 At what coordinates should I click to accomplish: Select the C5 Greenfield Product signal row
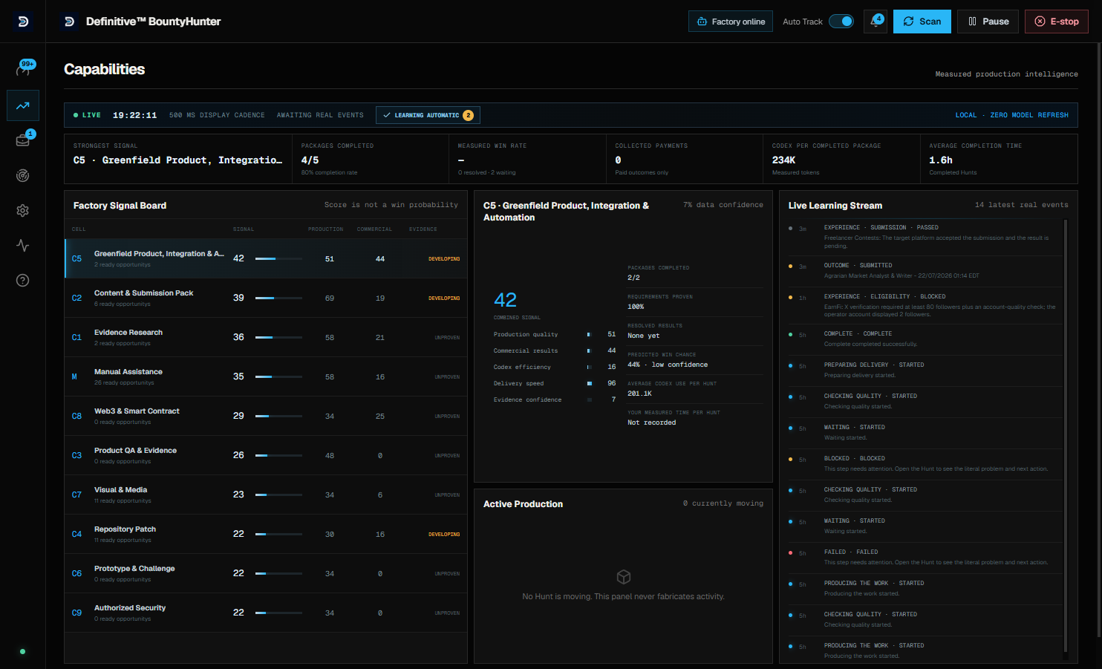click(x=266, y=258)
